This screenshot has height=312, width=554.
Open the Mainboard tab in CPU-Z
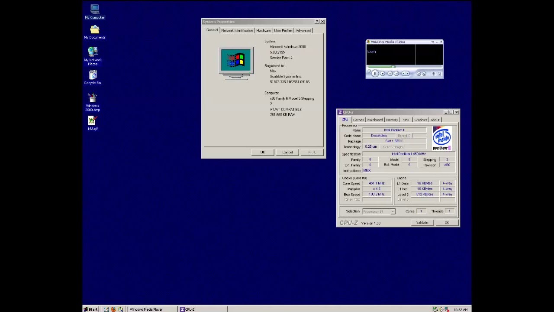tap(375, 120)
